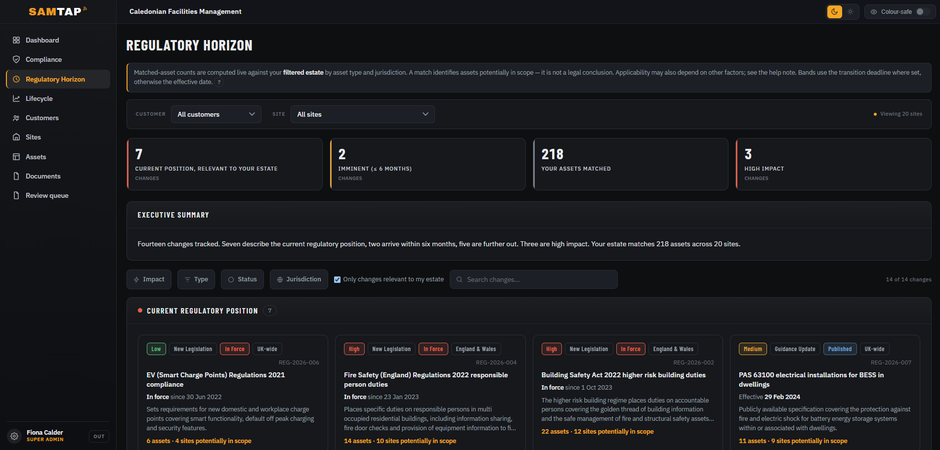Open the 7 Current Position summary card
Image resolution: width=940 pixels, height=450 pixels.
[x=224, y=164]
